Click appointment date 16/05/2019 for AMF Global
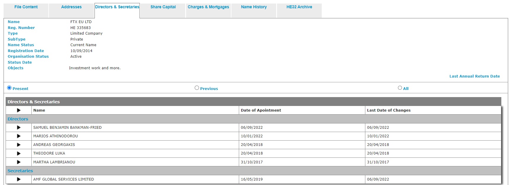The height and width of the screenshot is (185, 528). click(x=252, y=179)
